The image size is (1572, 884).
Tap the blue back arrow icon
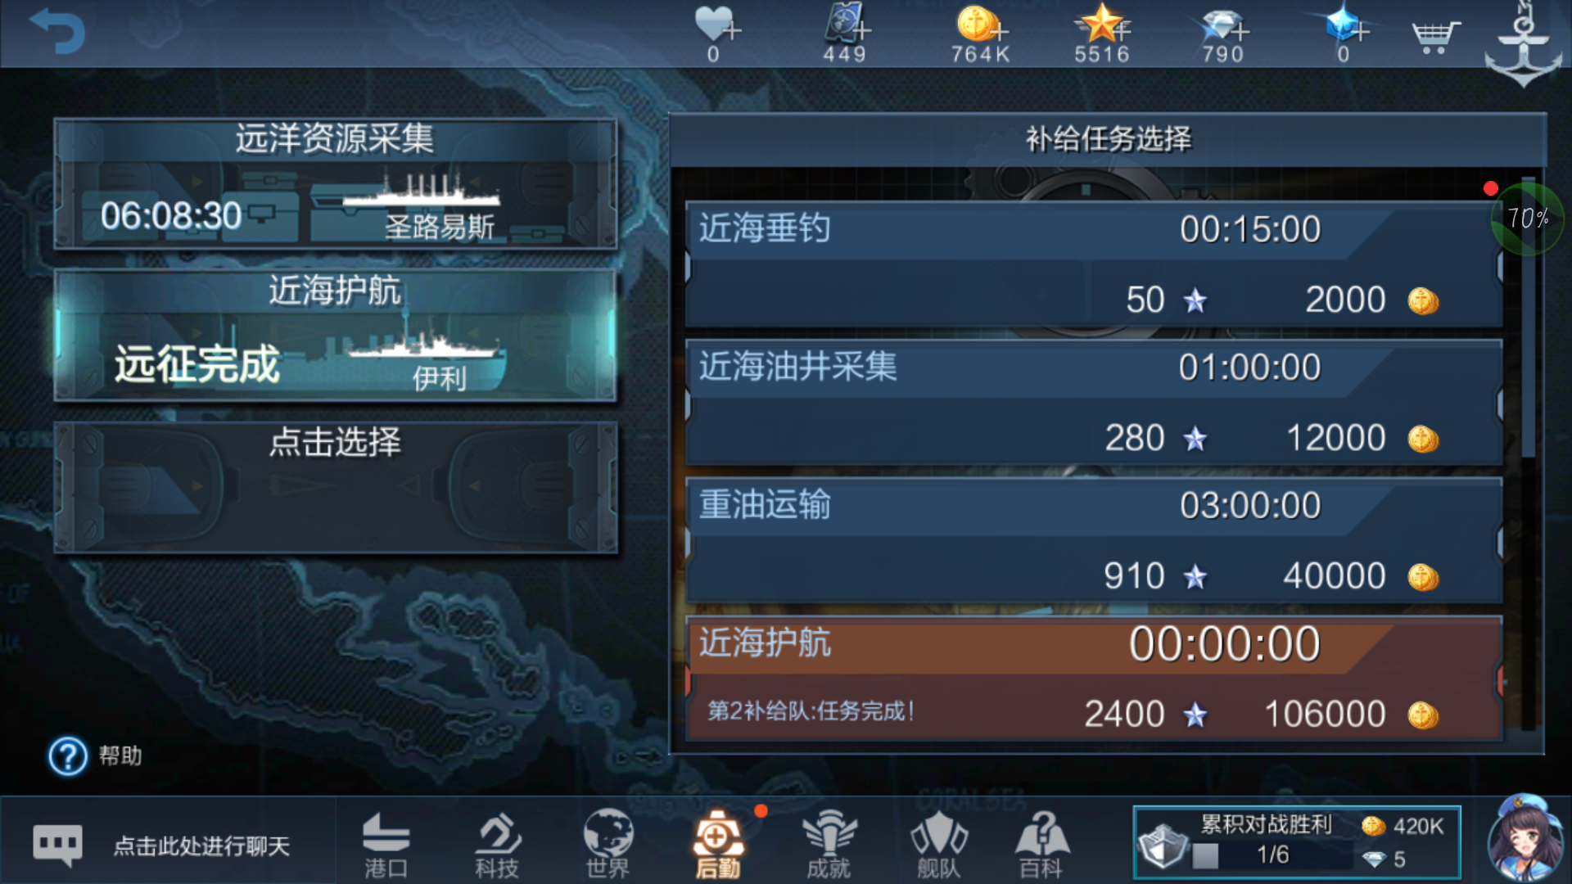[x=57, y=31]
